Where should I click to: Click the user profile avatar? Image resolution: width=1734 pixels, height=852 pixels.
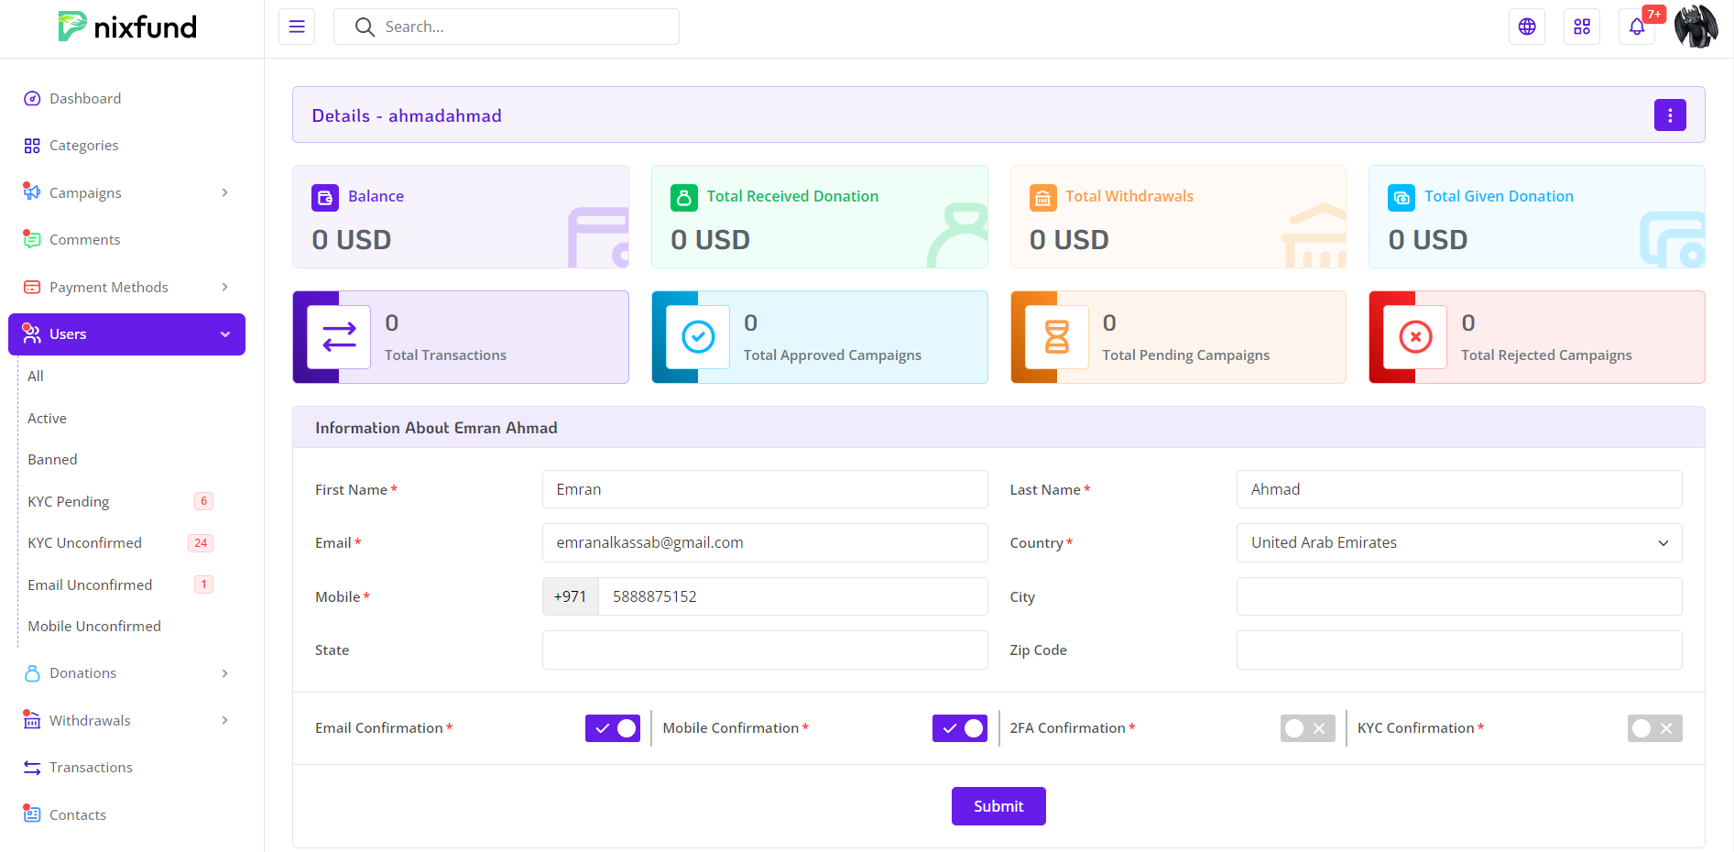pos(1696,27)
